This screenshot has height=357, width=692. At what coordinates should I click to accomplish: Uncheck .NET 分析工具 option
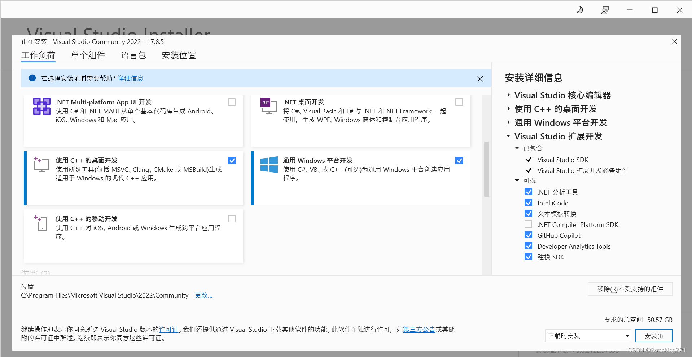point(529,192)
